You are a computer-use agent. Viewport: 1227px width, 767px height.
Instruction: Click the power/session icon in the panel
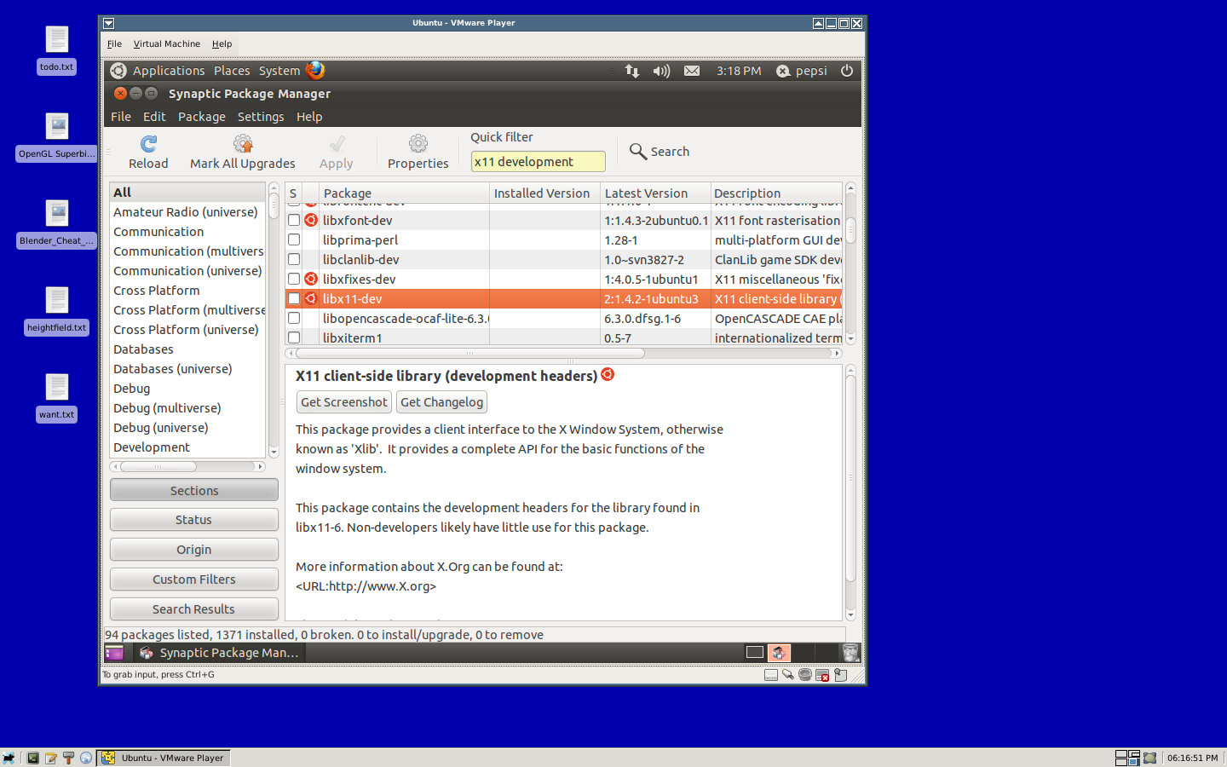click(x=846, y=71)
